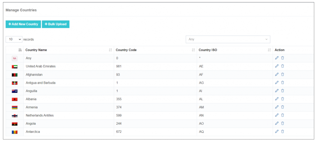316x143 pixels.
Task: Edit the Armenia row
Action: [x=277, y=107]
